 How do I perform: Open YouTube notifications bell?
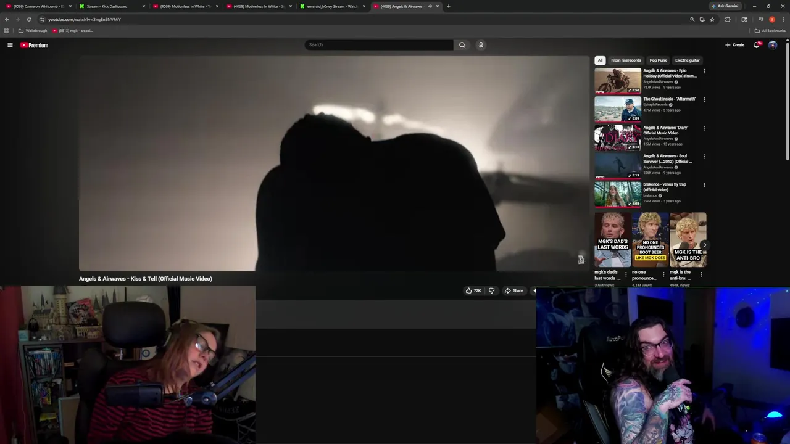click(x=757, y=45)
